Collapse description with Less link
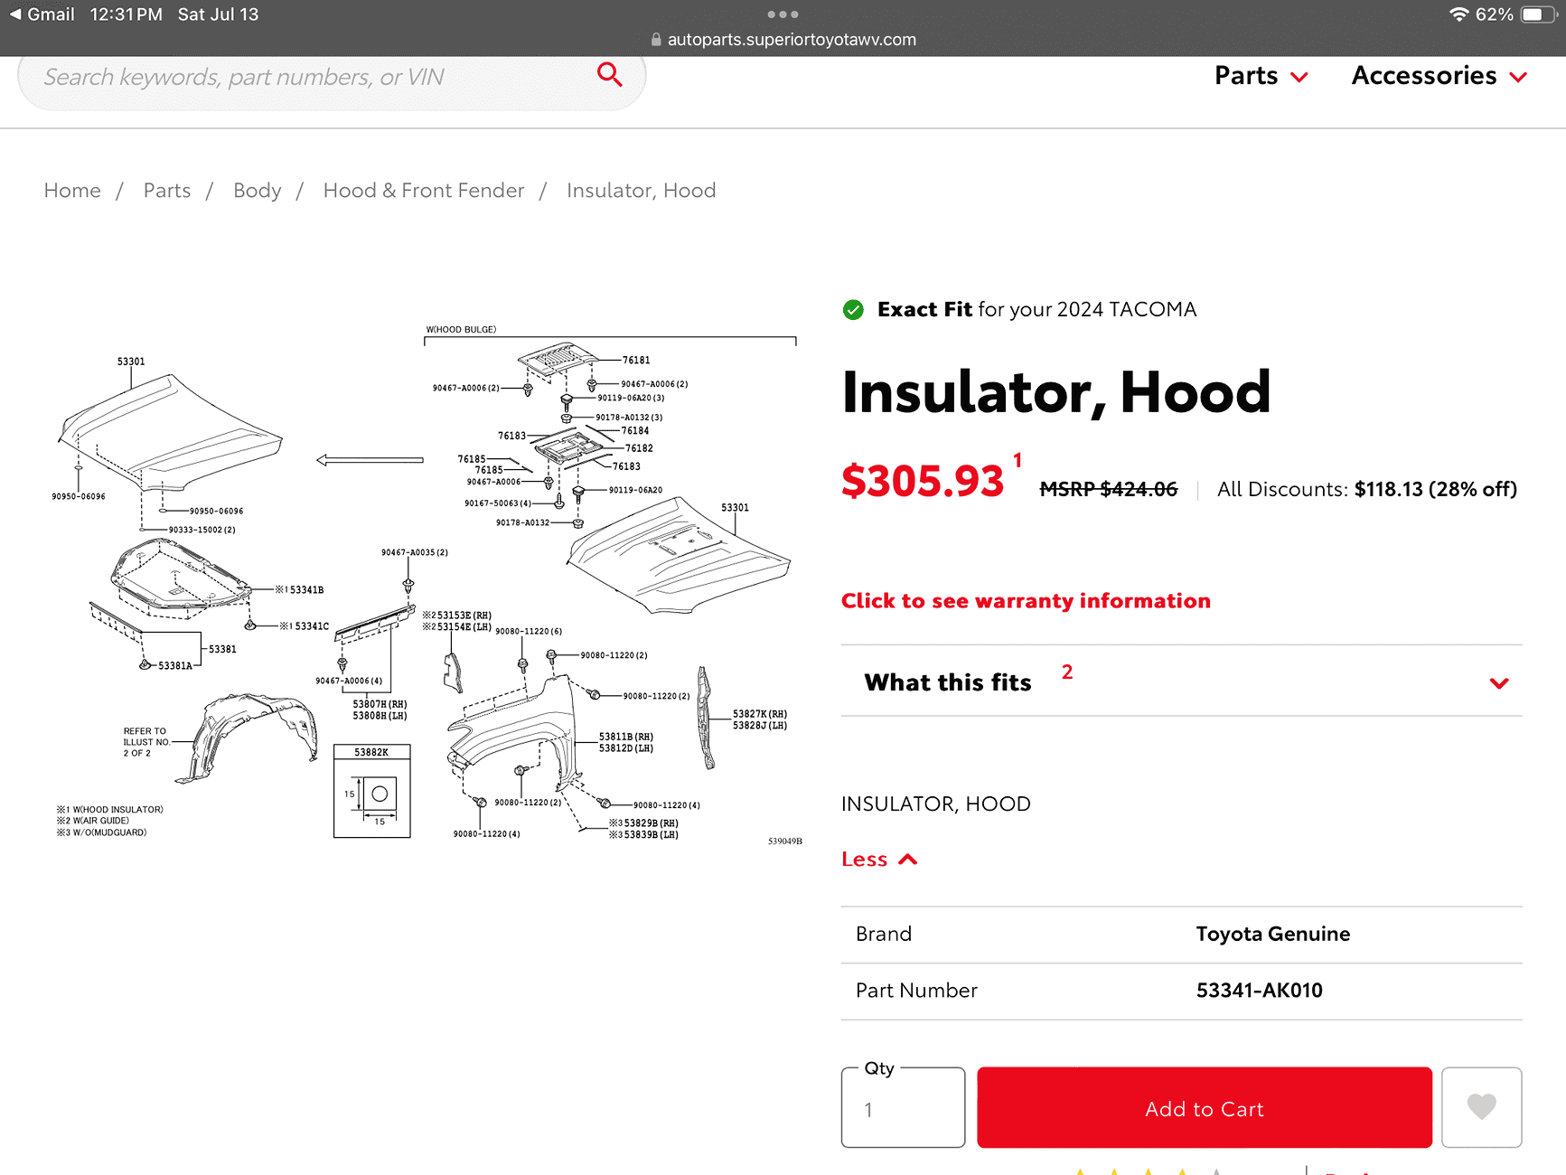The width and height of the screenshot is (1566, 1175). [x=879, y=860]
